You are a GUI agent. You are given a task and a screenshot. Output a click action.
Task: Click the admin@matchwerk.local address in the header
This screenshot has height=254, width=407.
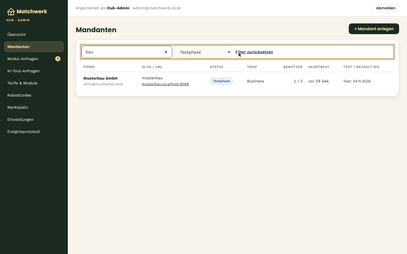click(157, 8)
